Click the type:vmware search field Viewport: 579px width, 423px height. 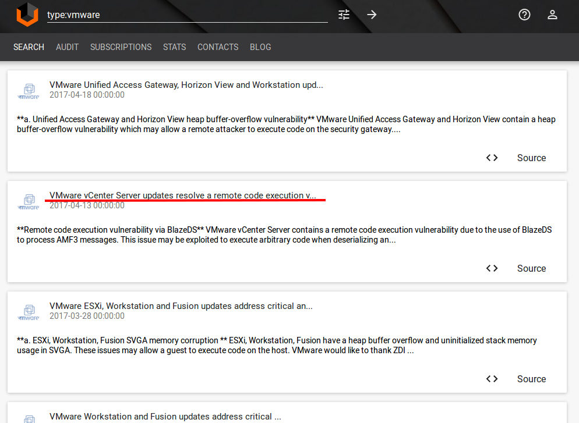point(187,15)
